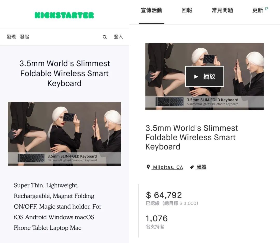Open search with the magnifier icon
This screenshot has width=280, height=243.
coord(105,37)
